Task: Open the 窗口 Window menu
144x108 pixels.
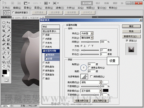Action: 102,8
